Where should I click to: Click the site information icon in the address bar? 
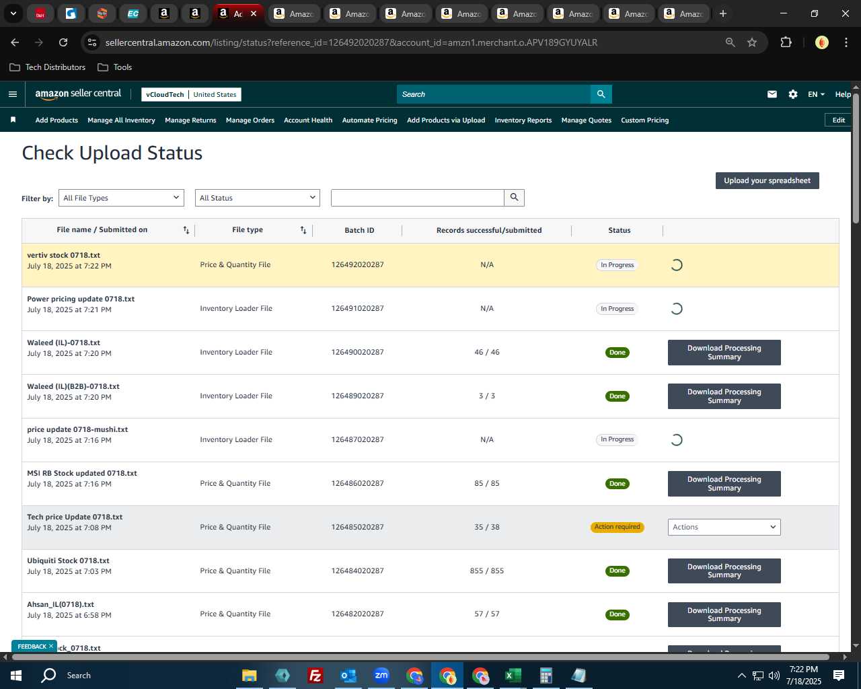[x=92, y=42]
